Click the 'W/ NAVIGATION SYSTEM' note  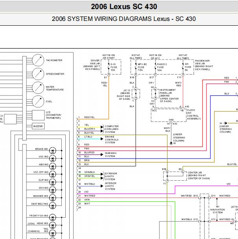(218, 209)
